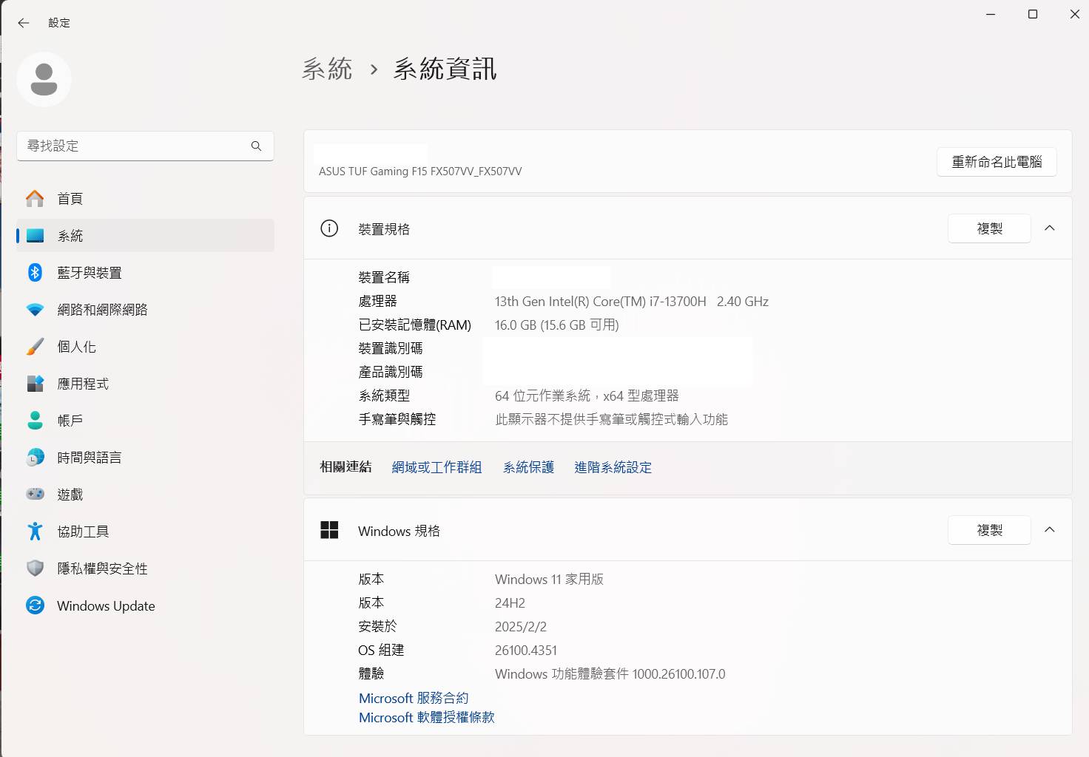
Task: Open Windows Update settings
Action: 145,605
